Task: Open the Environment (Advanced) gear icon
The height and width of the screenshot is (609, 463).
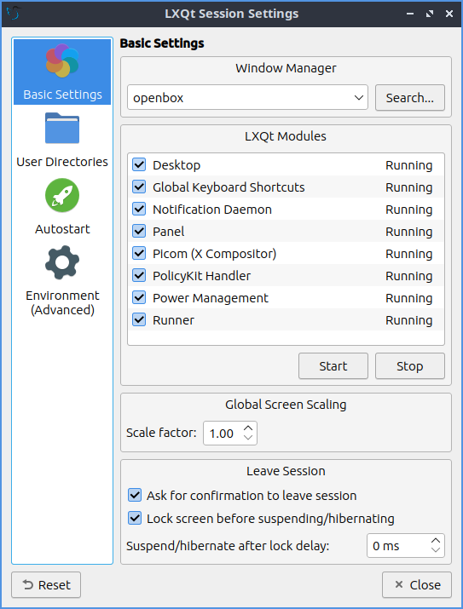Action: click(x=62, y=262)
